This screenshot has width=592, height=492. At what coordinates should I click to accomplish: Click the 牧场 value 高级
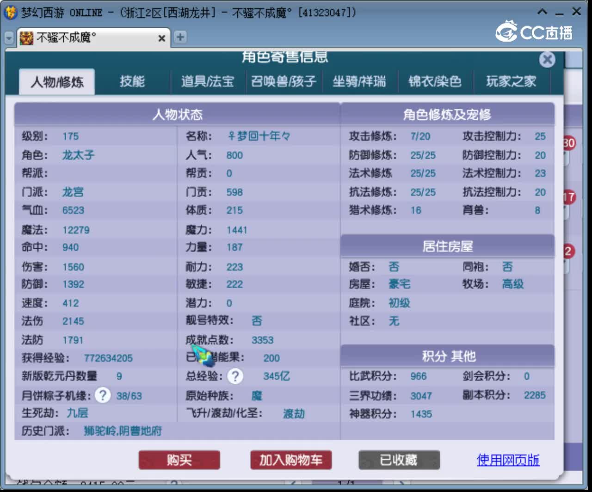[513, 284]
